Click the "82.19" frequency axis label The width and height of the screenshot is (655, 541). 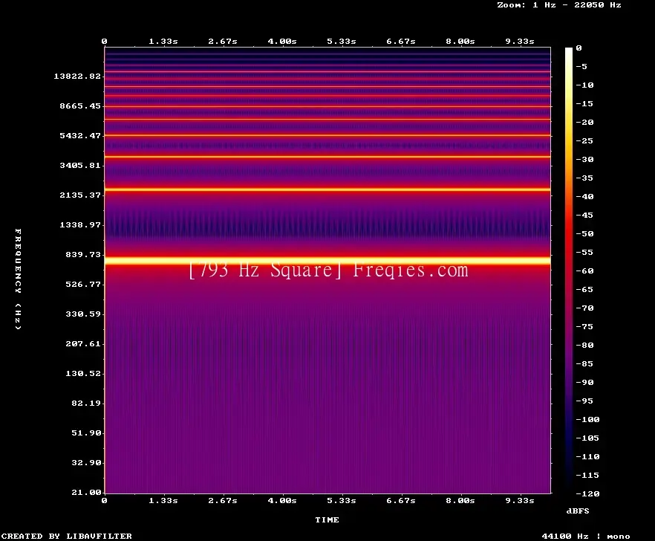[x=86, y=403]
